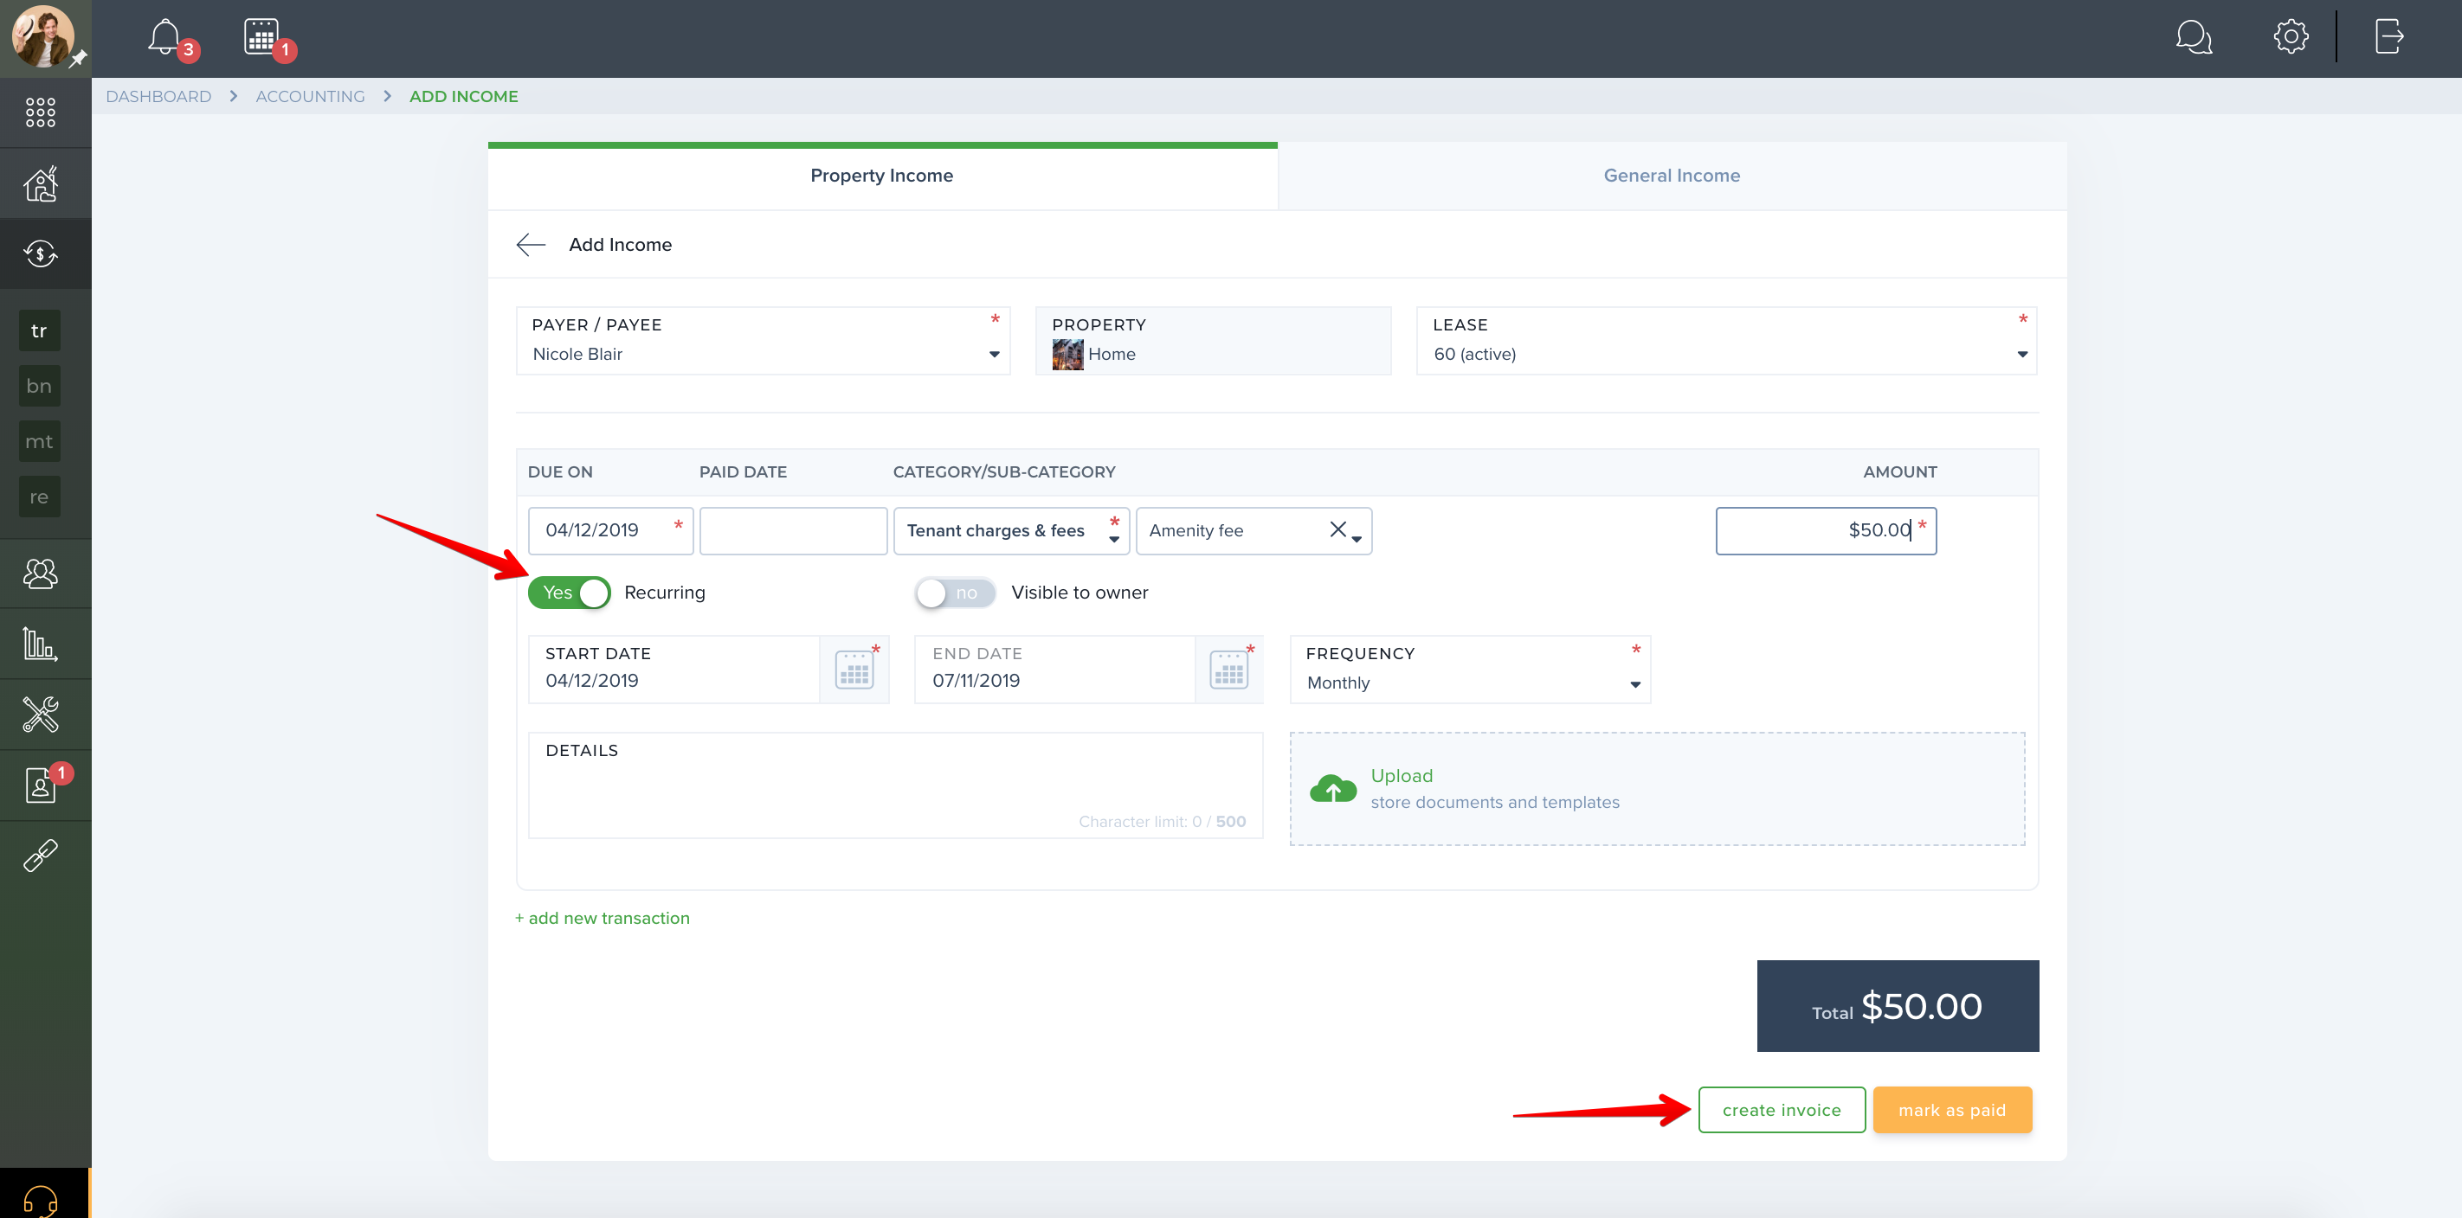
Task: Clear the Amenity fee sub-category
Action: 1337,529
